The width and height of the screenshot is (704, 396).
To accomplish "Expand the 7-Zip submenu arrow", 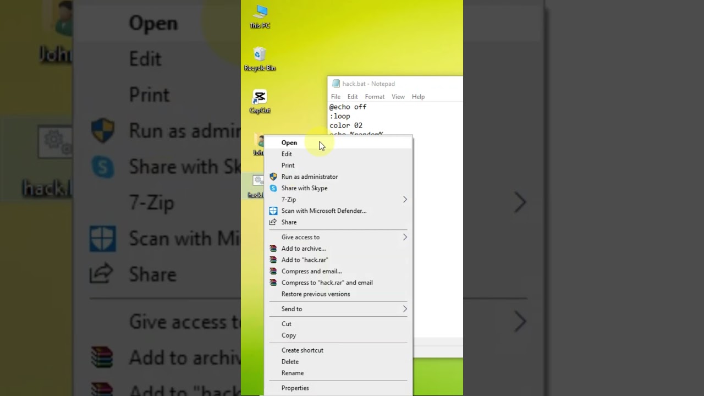I will [x=405, y=199].
